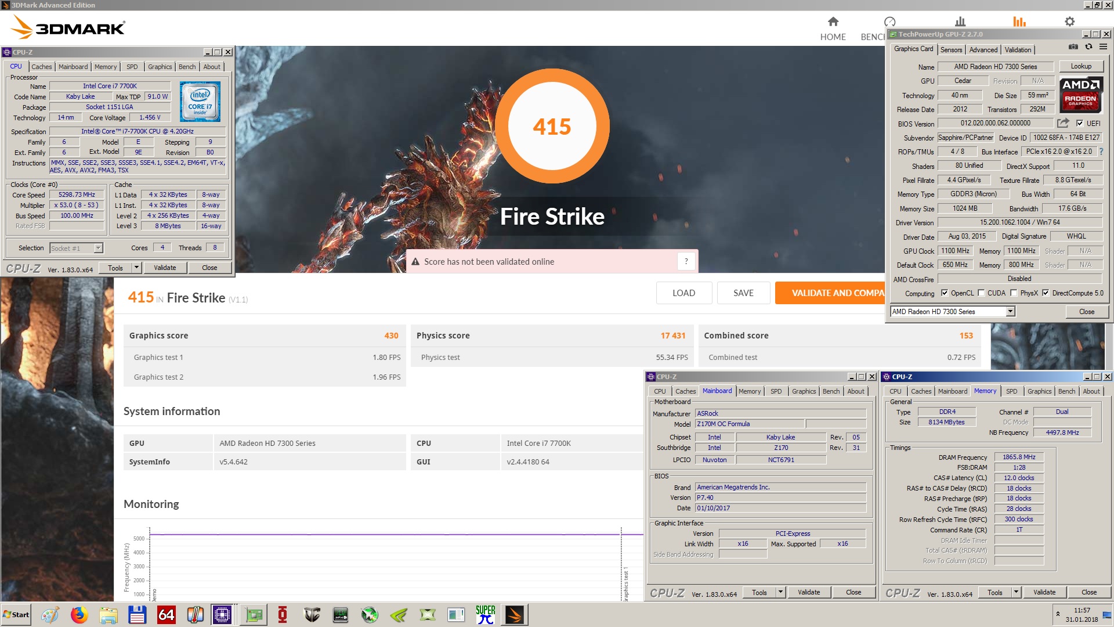
Task: Click the Physics score value 17 431
Action: tap(673, 336)
